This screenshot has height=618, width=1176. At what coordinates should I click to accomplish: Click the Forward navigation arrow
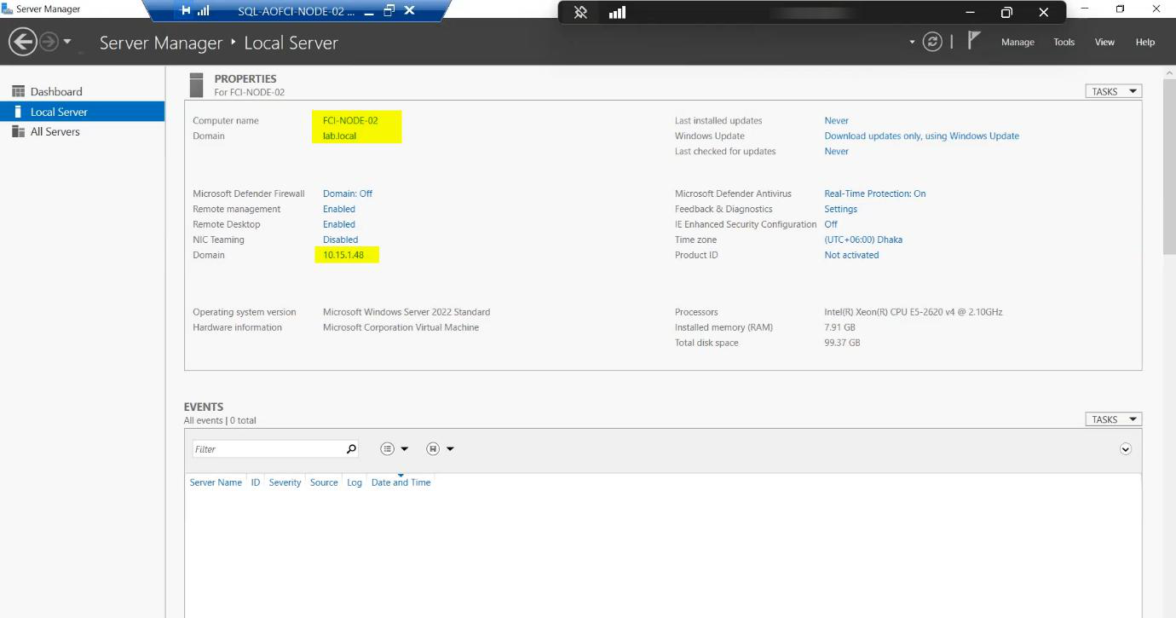click(x=49, y=42)
